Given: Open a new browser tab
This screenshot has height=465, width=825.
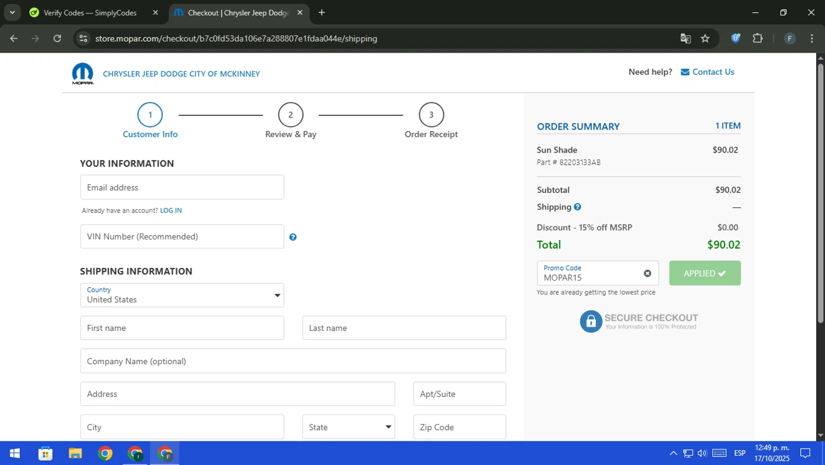Looking at the screenshot, I should (322, 13).
